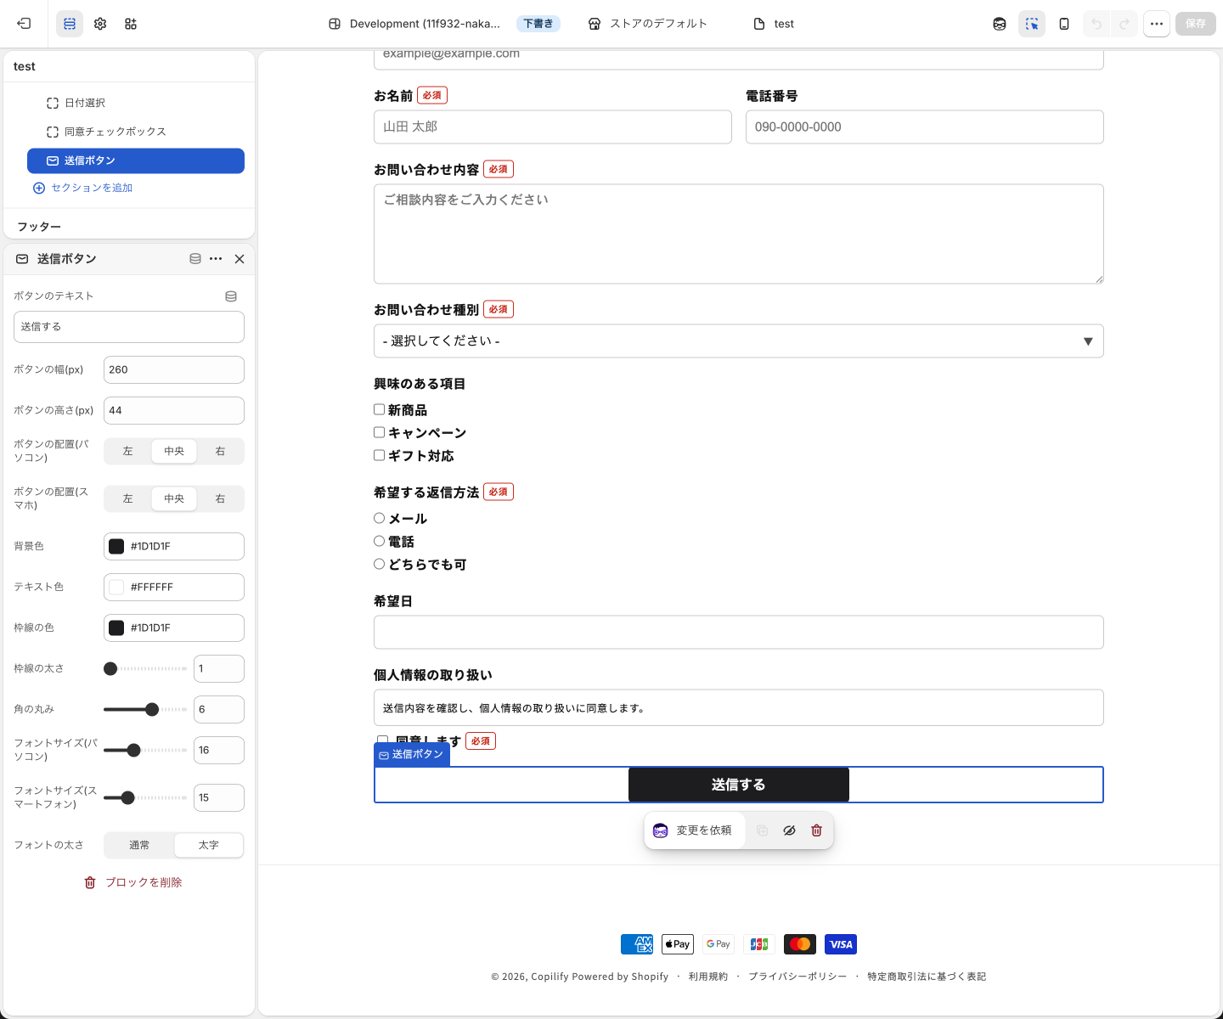Viewport: 1223px width, 1019px height.
Task: Set font weight to 通常
Action: tap(139, 845)
